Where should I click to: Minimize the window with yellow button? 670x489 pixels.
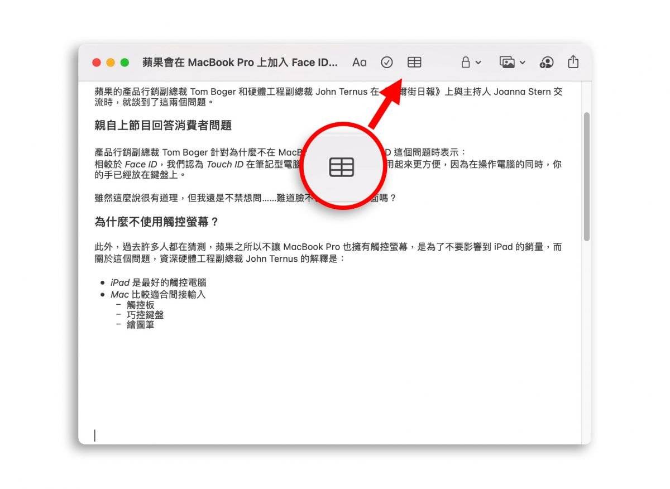tap(111, 63)
